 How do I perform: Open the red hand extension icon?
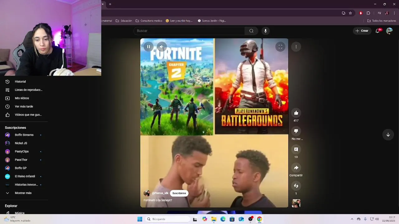361,13
